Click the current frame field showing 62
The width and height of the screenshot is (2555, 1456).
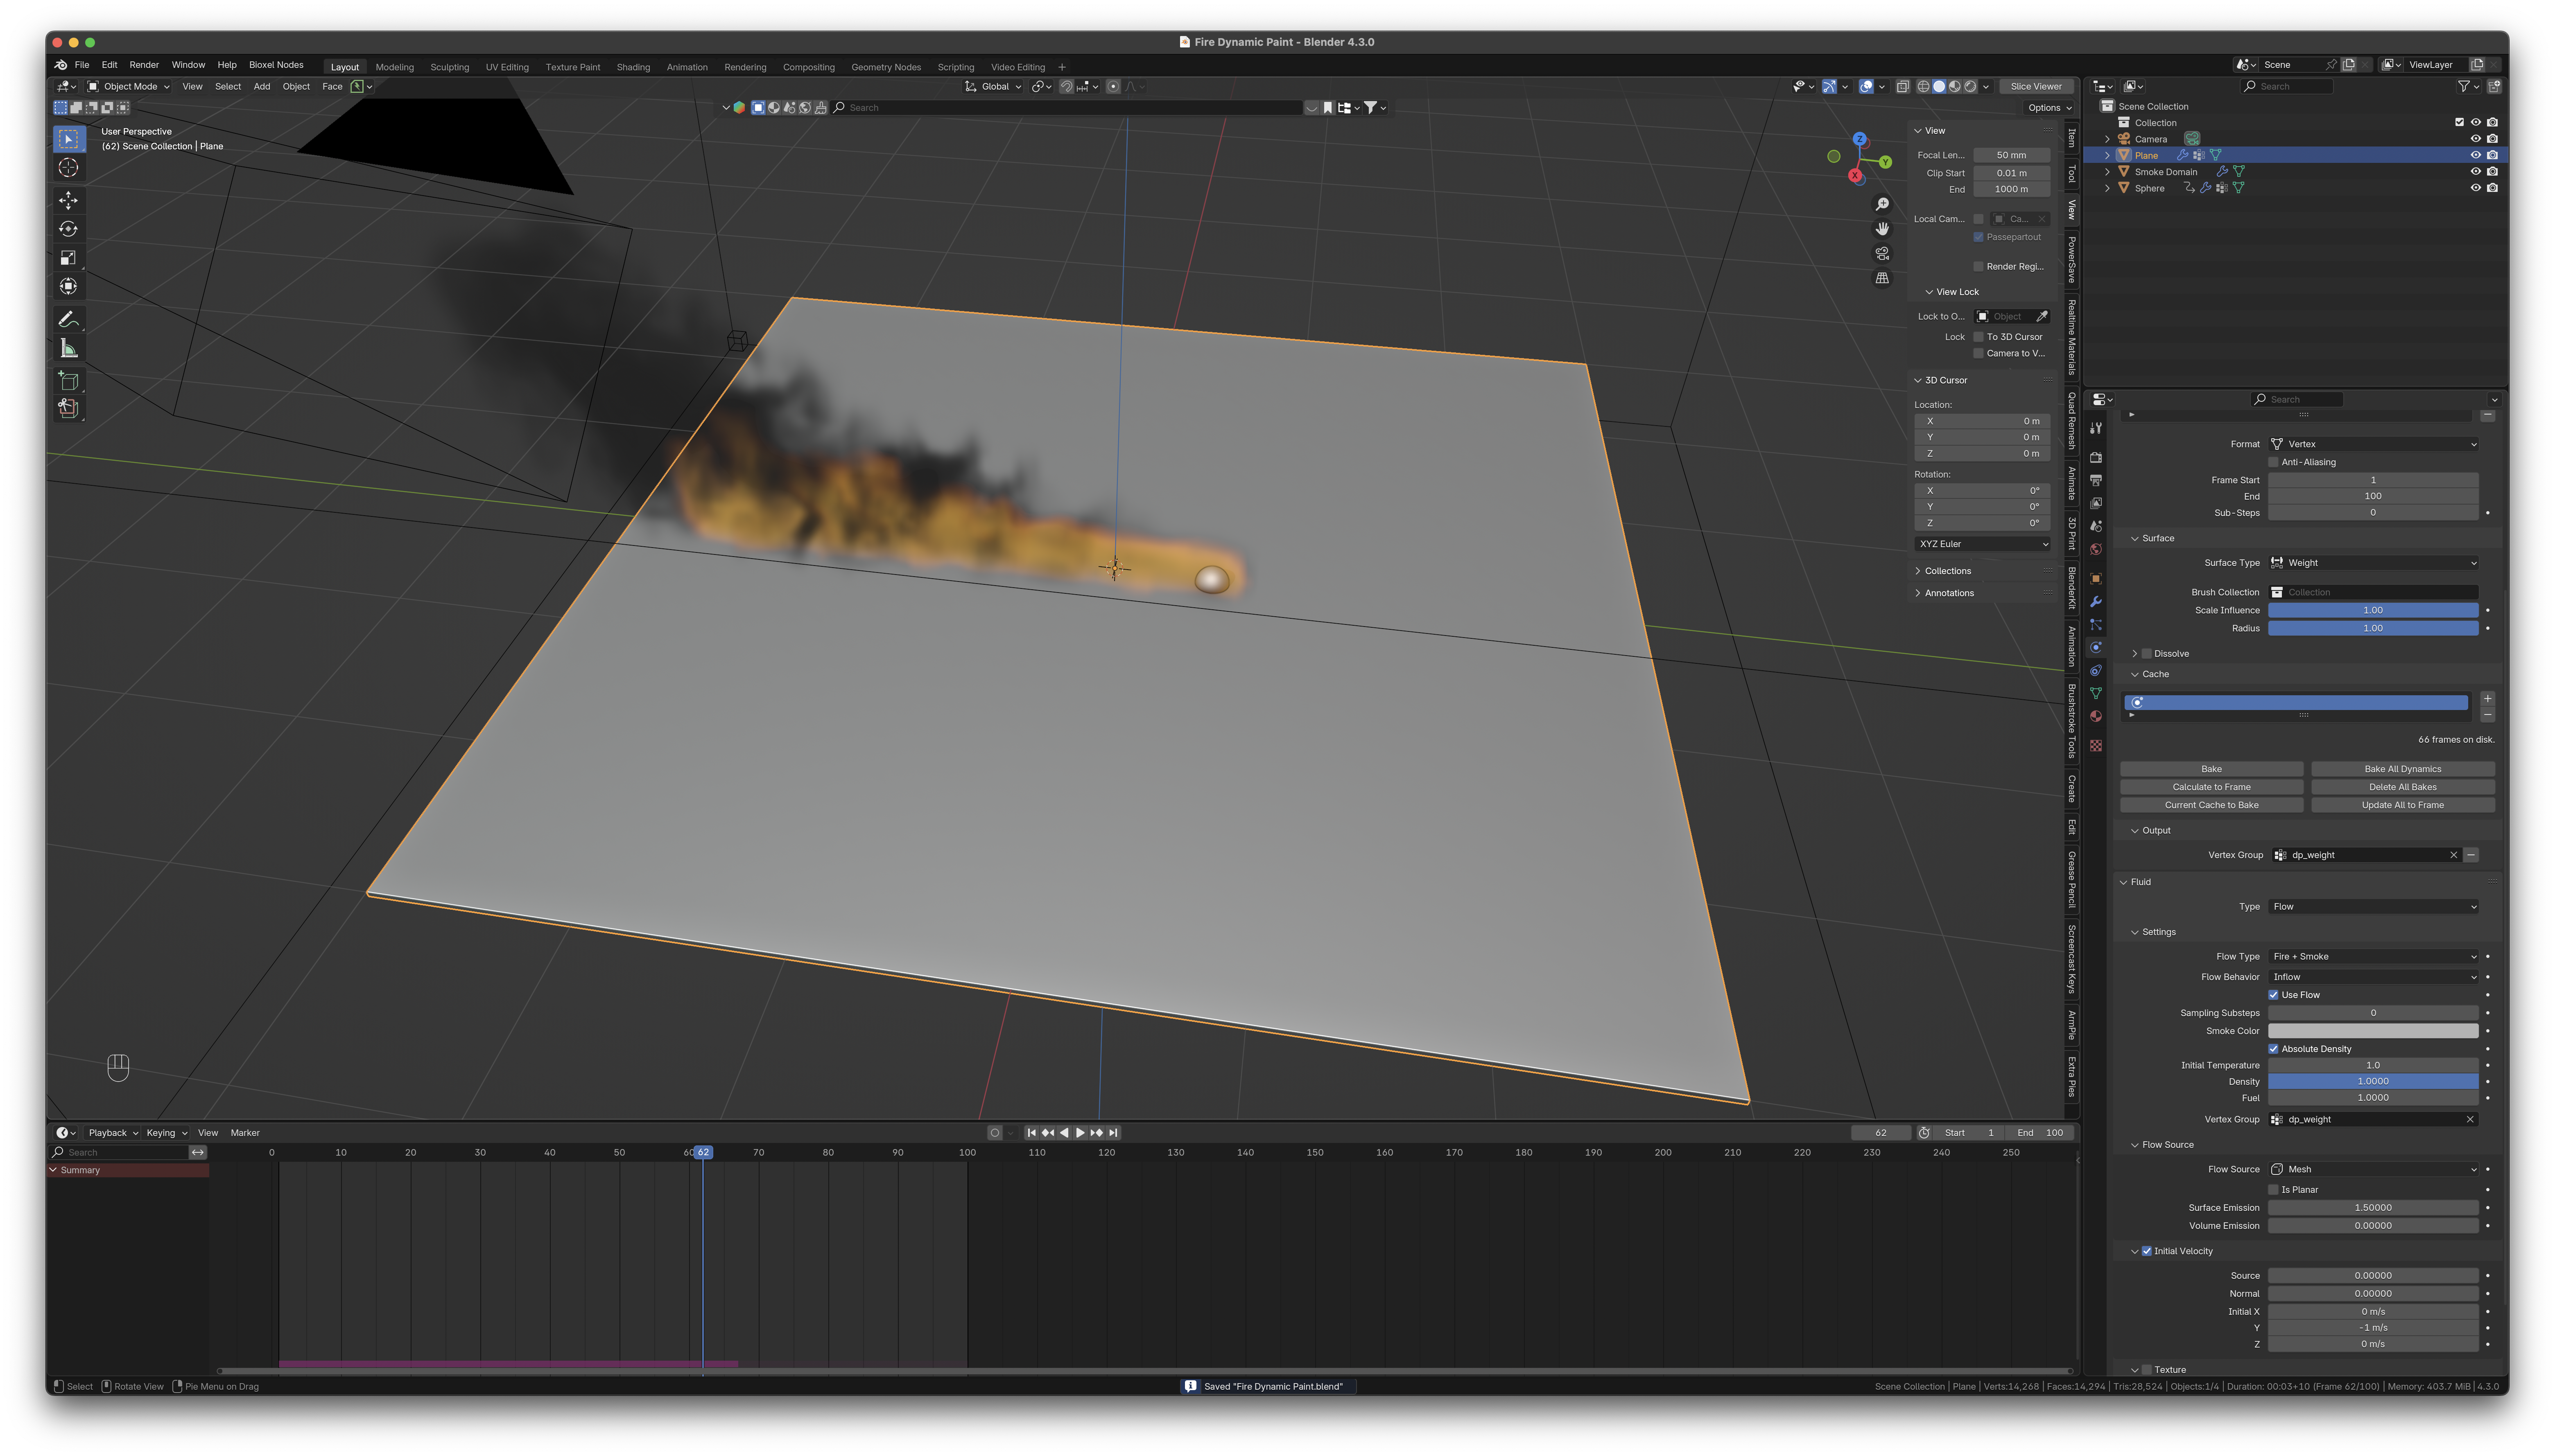pyautogui.click(x=1881, y=1133)
